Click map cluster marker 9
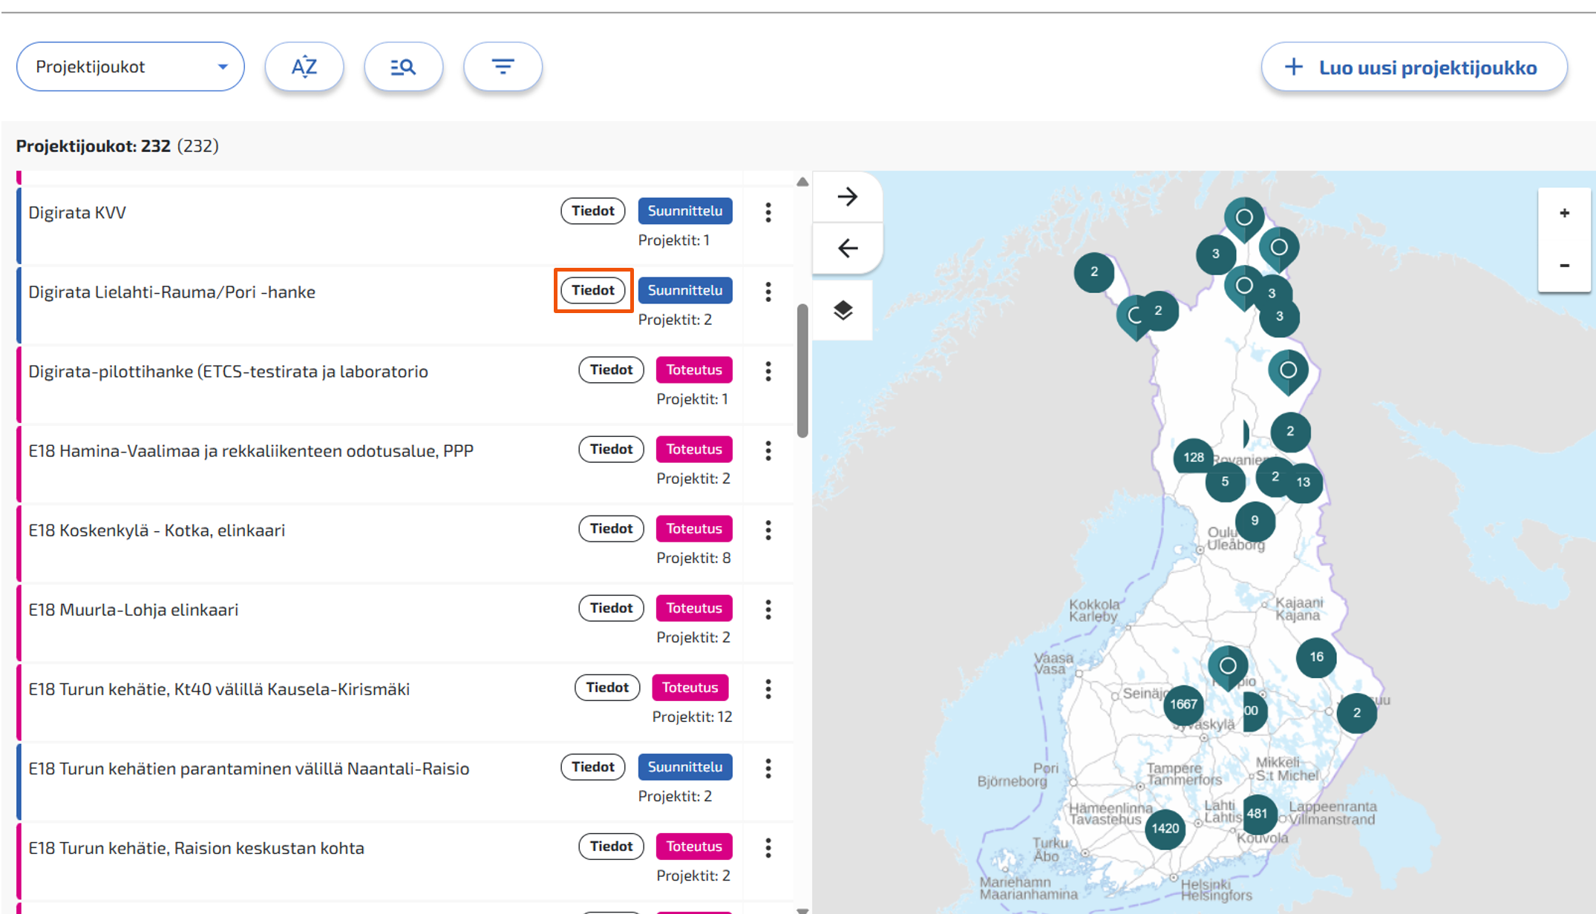1596x914 pixels. (x=1255, y=521)
